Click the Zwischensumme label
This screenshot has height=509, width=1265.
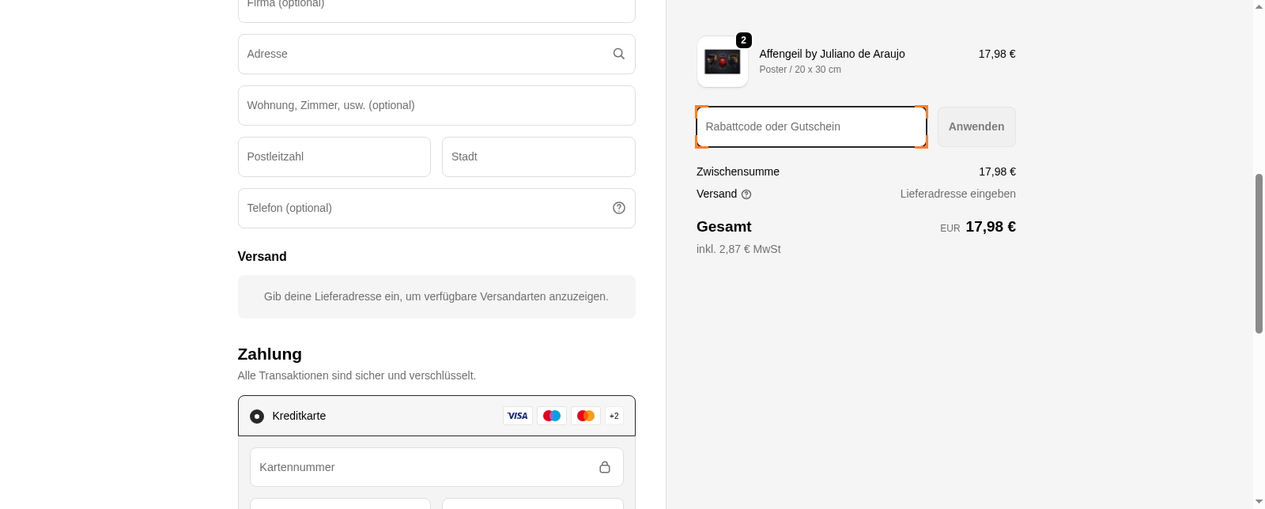pyautogui.click(x=738, y=172)
